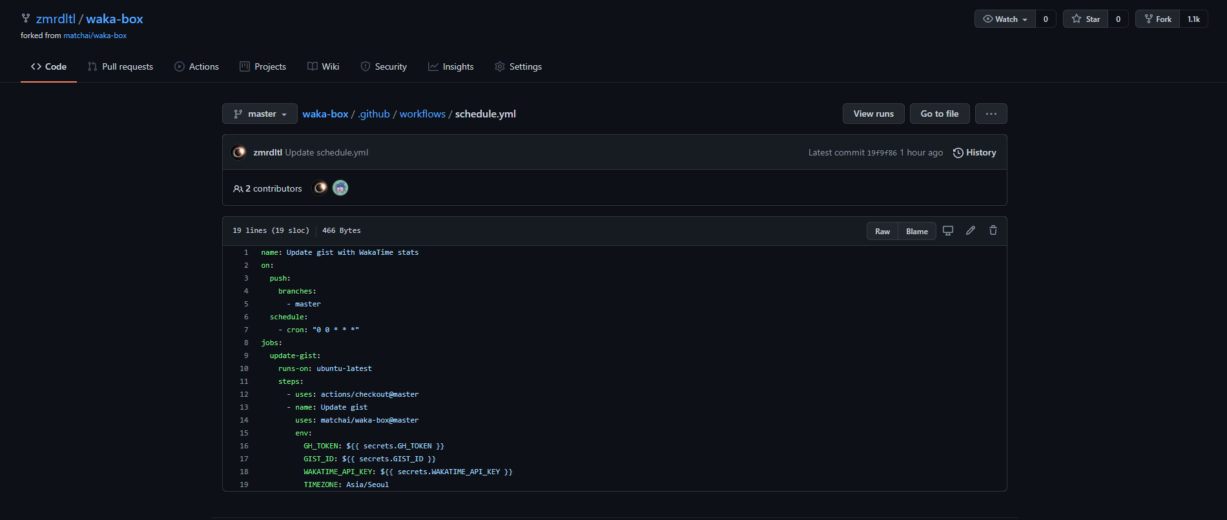Click the "- master" branch line

pyautogui.click(x=304, y=304)
